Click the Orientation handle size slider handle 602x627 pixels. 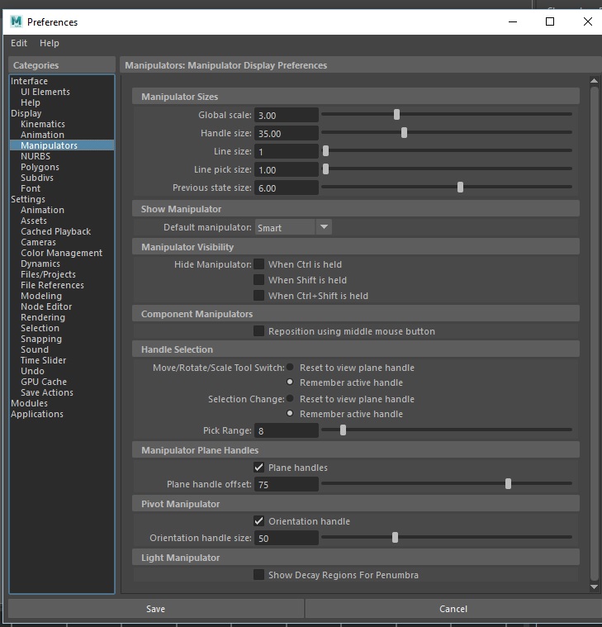pos(395,538)
